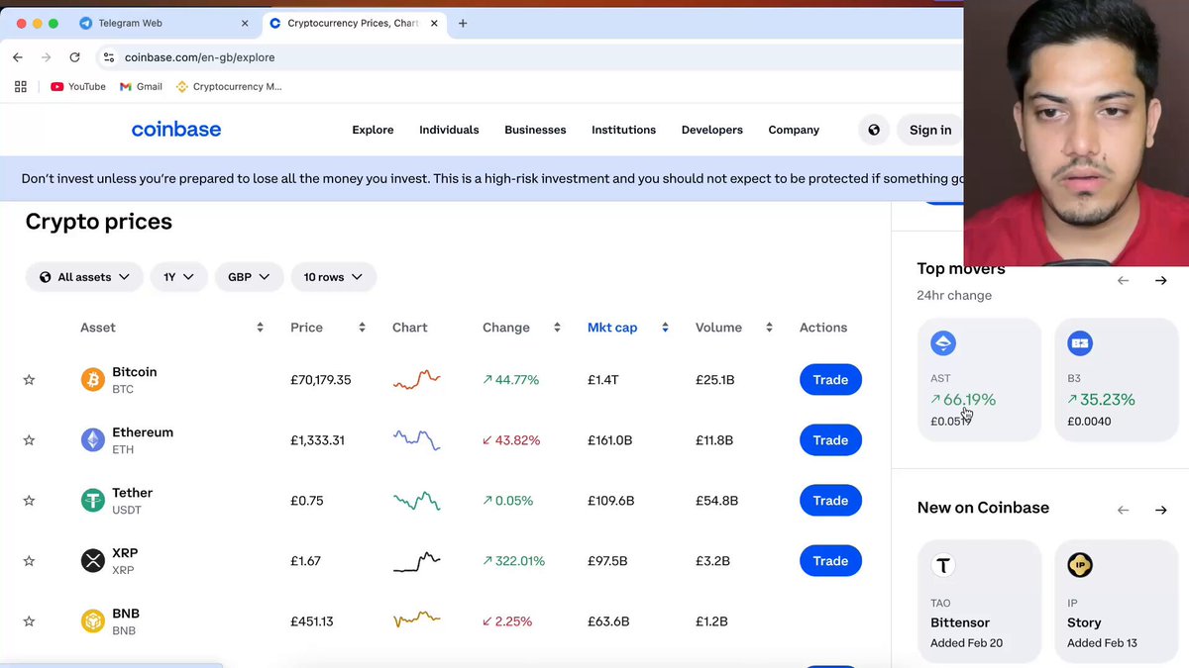Open the Gmail bookmark
This screenshot has width=1189, height=668.
(x=141, y=86)
